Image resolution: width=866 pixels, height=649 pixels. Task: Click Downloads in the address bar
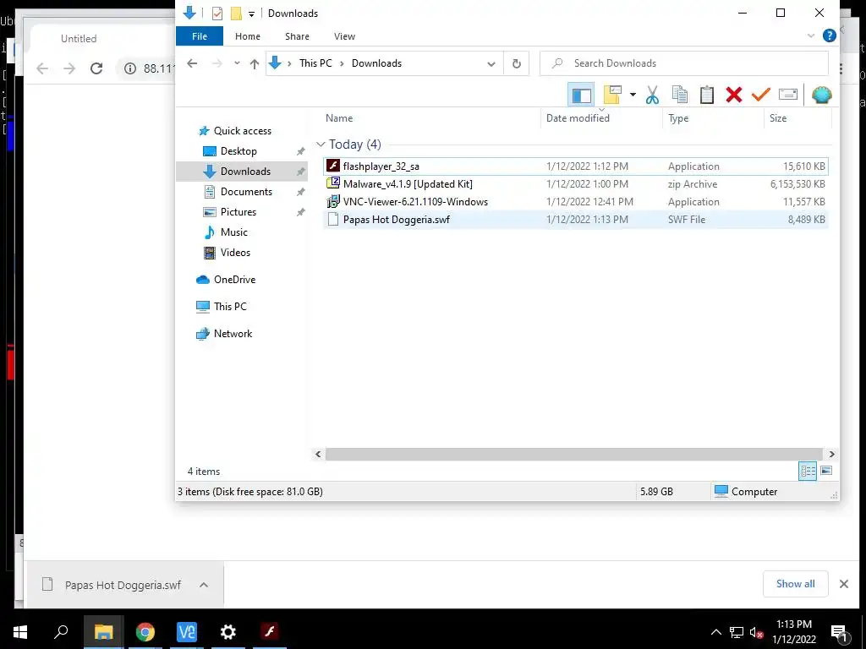tap(376, 63)
